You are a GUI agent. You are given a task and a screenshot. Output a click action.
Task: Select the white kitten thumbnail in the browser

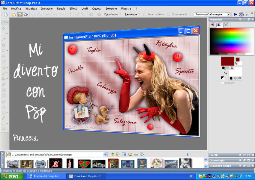point(156,163)
